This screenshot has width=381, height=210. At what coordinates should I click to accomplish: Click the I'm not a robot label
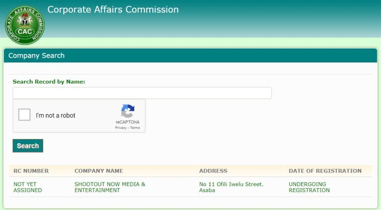click(x=56, y=115)
